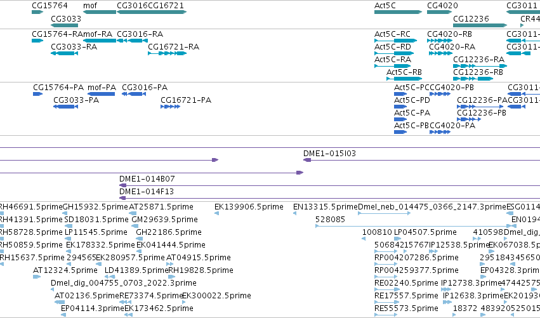Open the RE02240.5prime EST label
The height and width of the screenshot is (318, 540).
point(406,283)
